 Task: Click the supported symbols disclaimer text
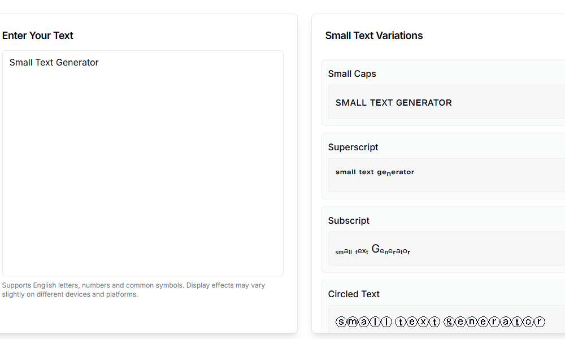tap(134, 289)
